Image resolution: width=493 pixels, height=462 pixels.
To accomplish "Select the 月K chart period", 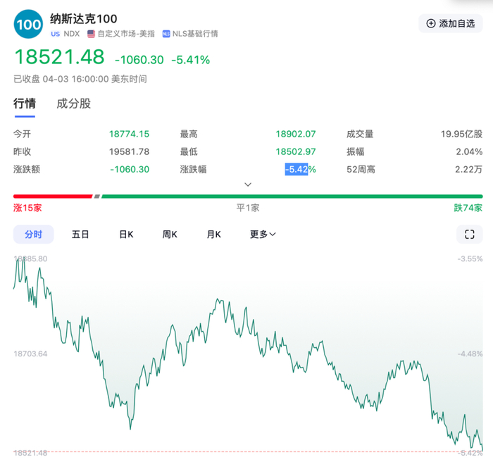I will (x=214, y=235).
